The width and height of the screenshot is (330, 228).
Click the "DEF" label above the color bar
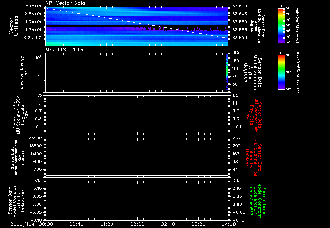pos(281,53)
